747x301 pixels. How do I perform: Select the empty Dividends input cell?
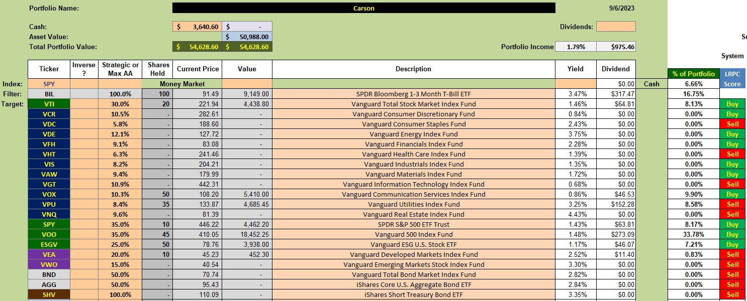[x=616, y=27]
